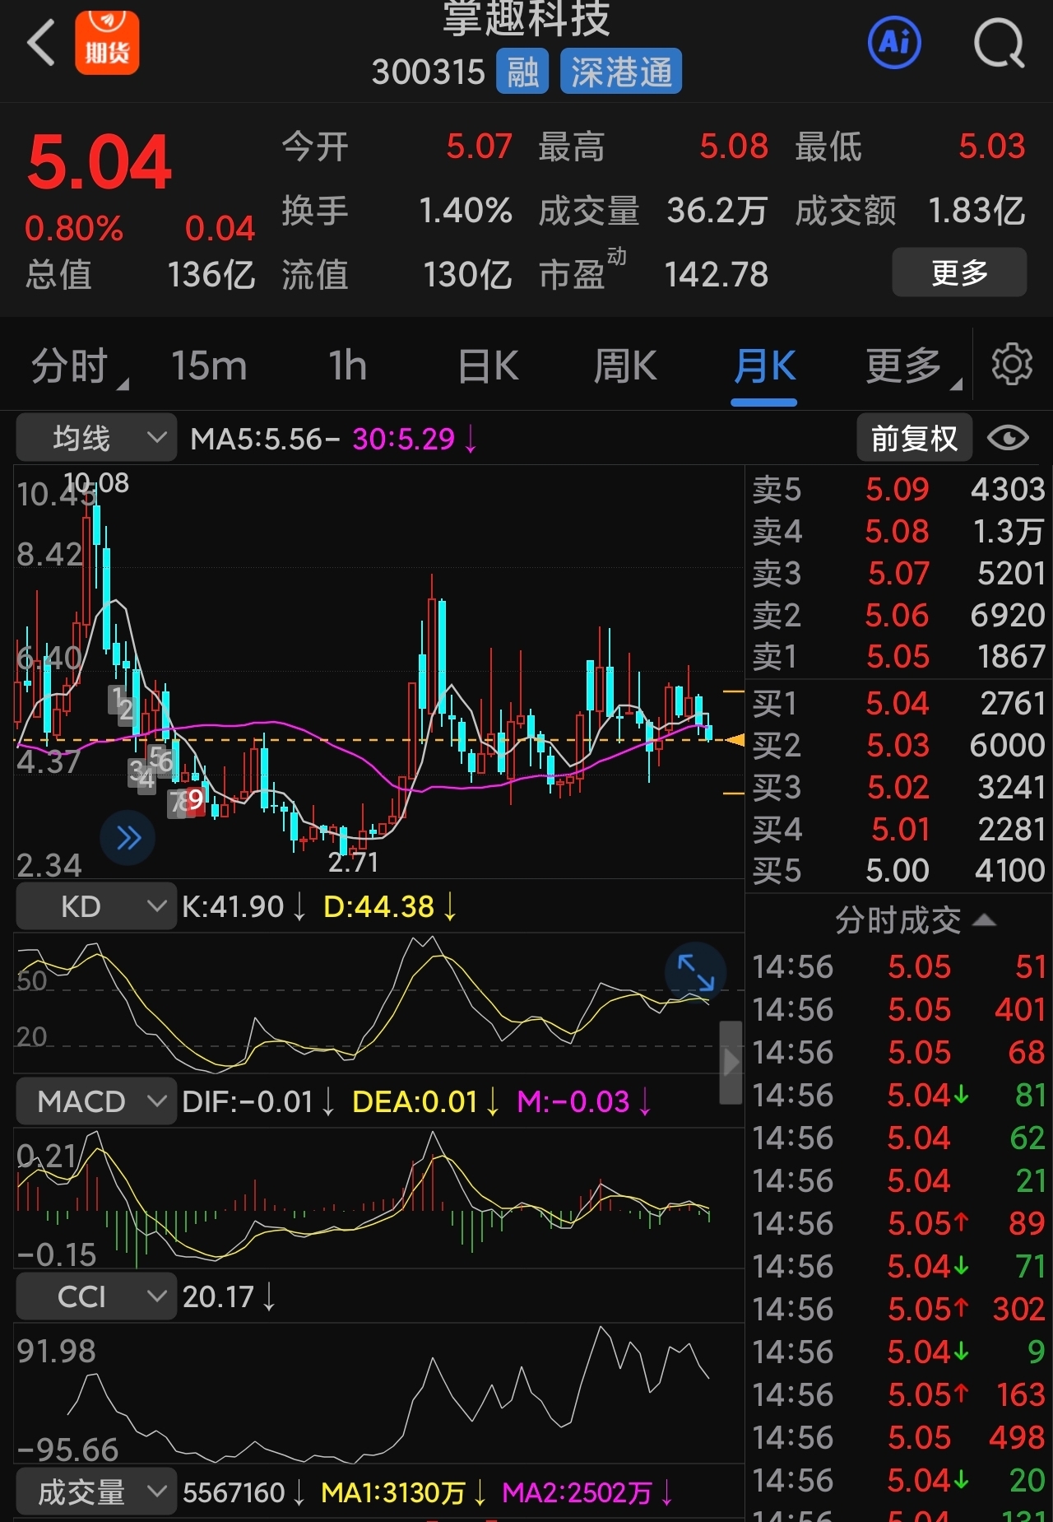
Task: Switch to 15m chart tab
Action: (209, 365)
